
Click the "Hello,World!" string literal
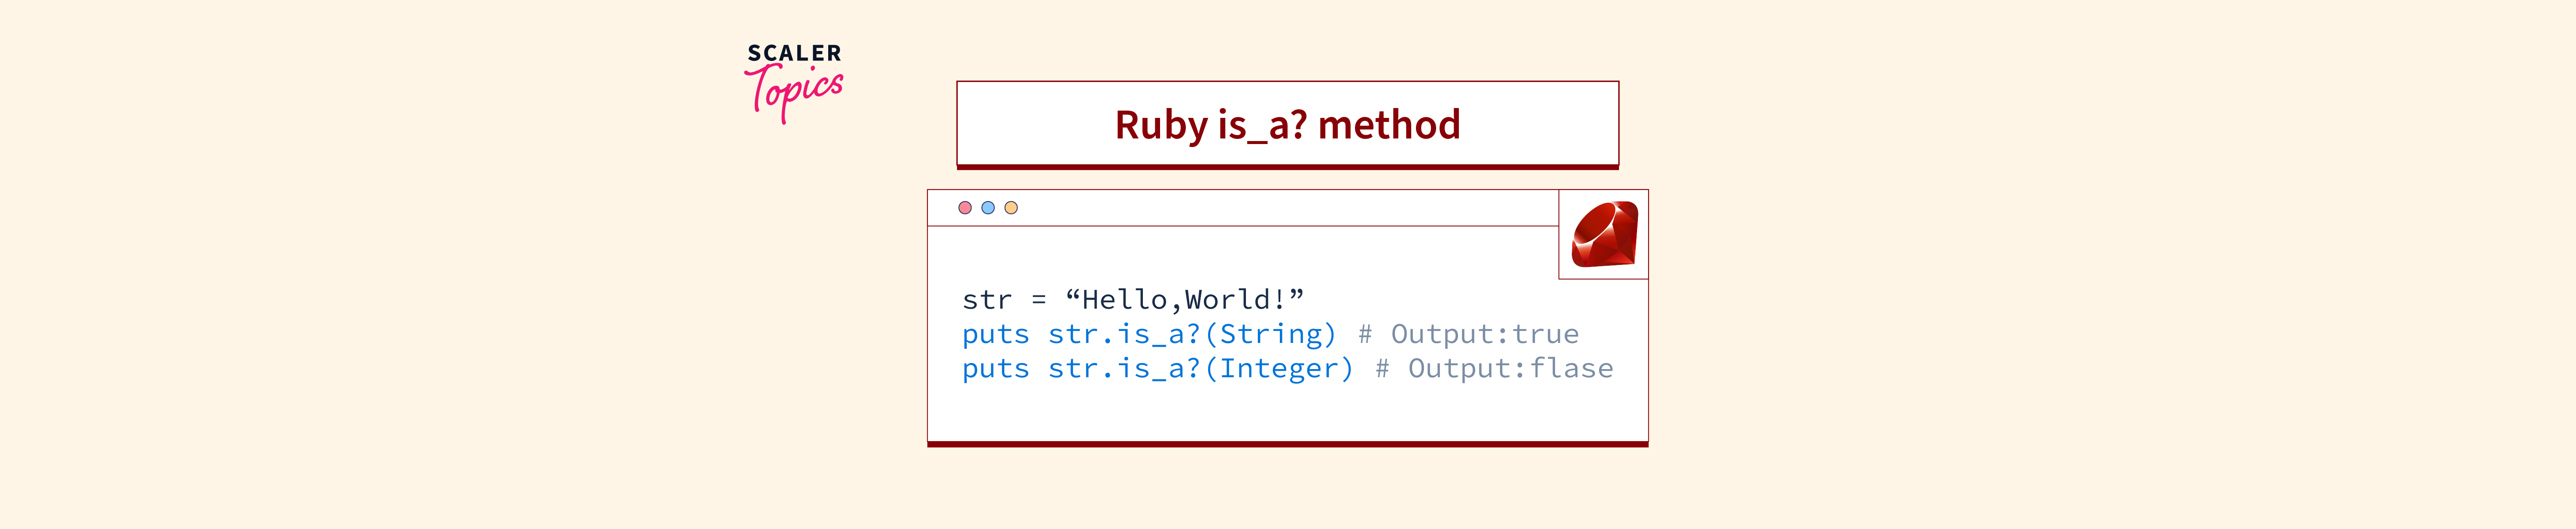(x=1184, y=299)
